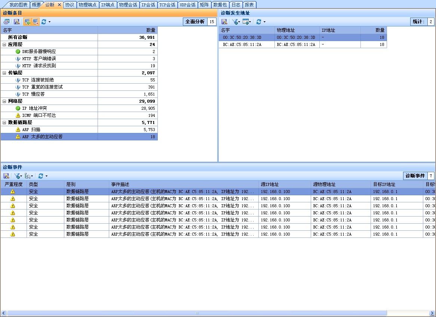Click the 全面分析 button

coord(195,22)
